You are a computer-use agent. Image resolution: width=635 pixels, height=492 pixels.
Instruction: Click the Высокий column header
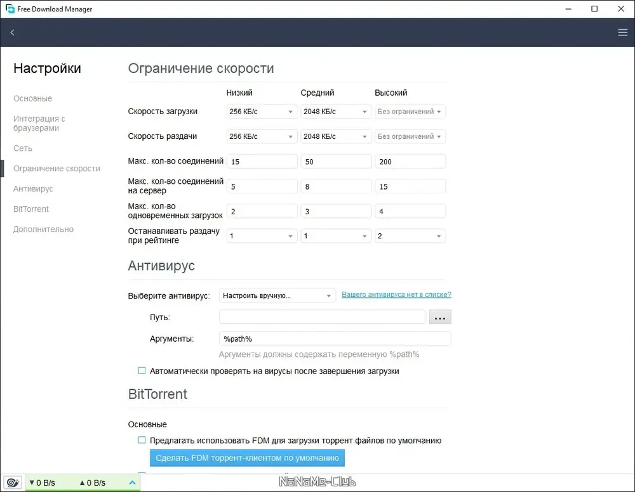(391, 93)
